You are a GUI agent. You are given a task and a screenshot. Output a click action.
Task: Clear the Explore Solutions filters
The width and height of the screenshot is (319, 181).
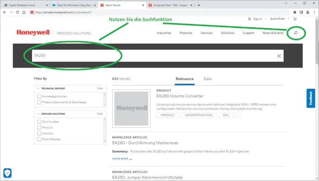point(100,114)
